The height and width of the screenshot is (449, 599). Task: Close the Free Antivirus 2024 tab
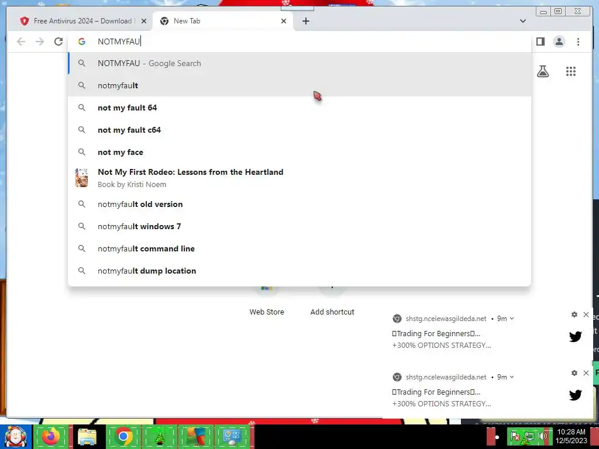click(x=144, y=21)
